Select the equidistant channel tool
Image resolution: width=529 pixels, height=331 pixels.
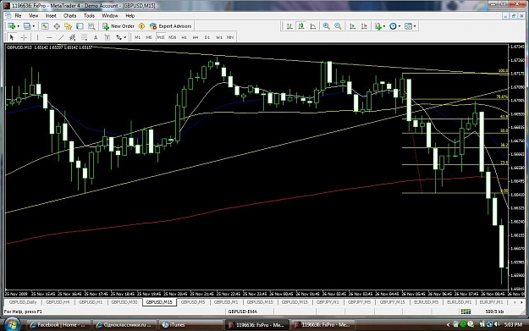pos(72,37)
